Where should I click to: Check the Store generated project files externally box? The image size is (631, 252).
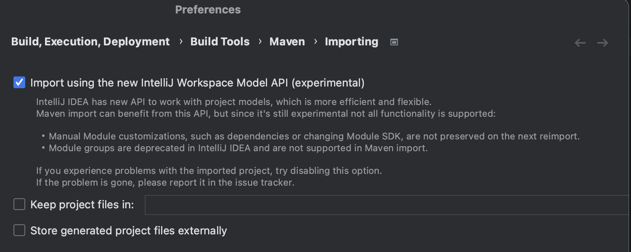pos(19,230)
